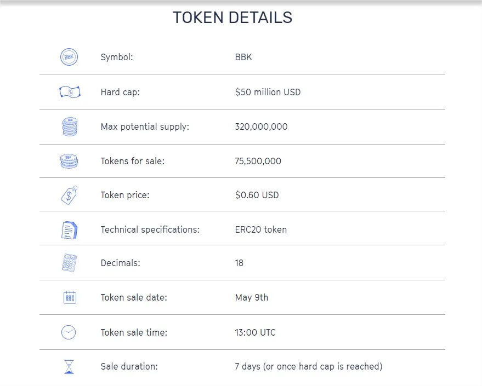Click the 75,500,000 tokens for sale value
The image size is (482, 386).
tap(258, 161)
